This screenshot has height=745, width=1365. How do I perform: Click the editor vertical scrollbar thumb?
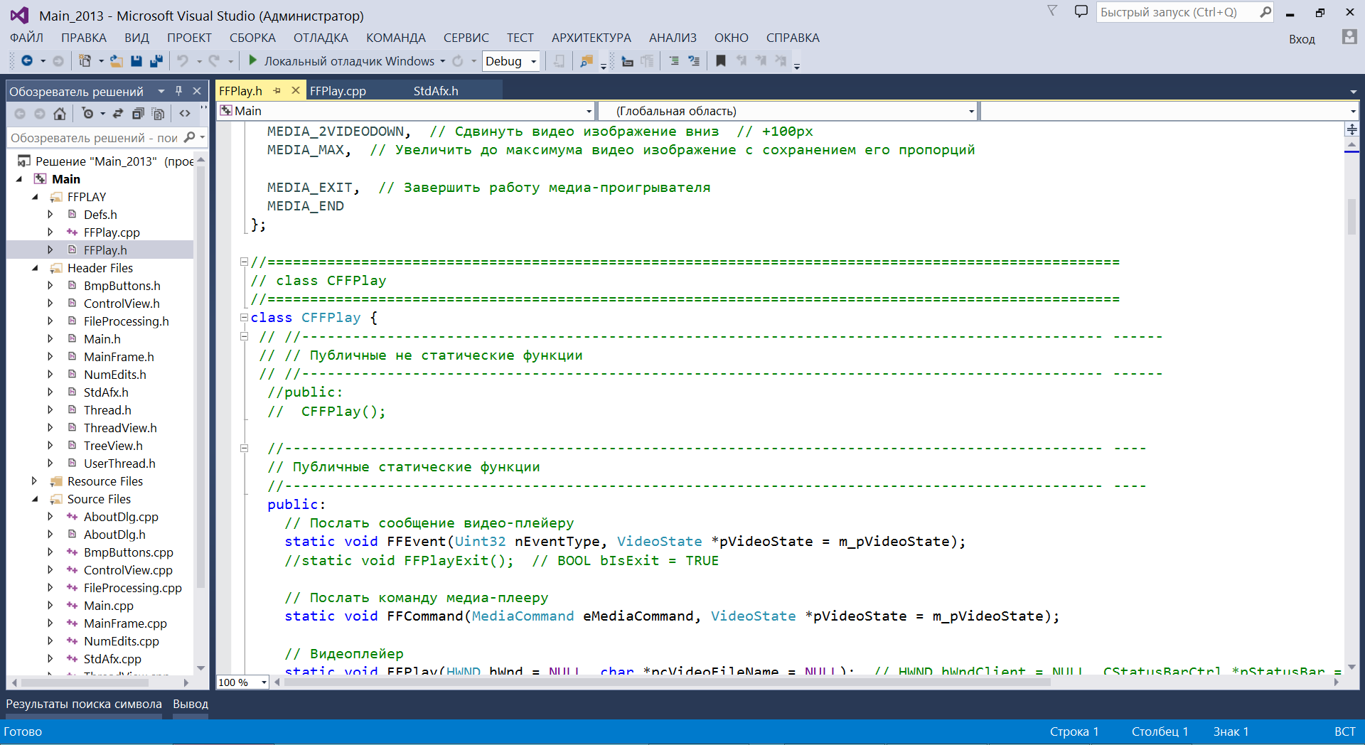[1351, 217]
